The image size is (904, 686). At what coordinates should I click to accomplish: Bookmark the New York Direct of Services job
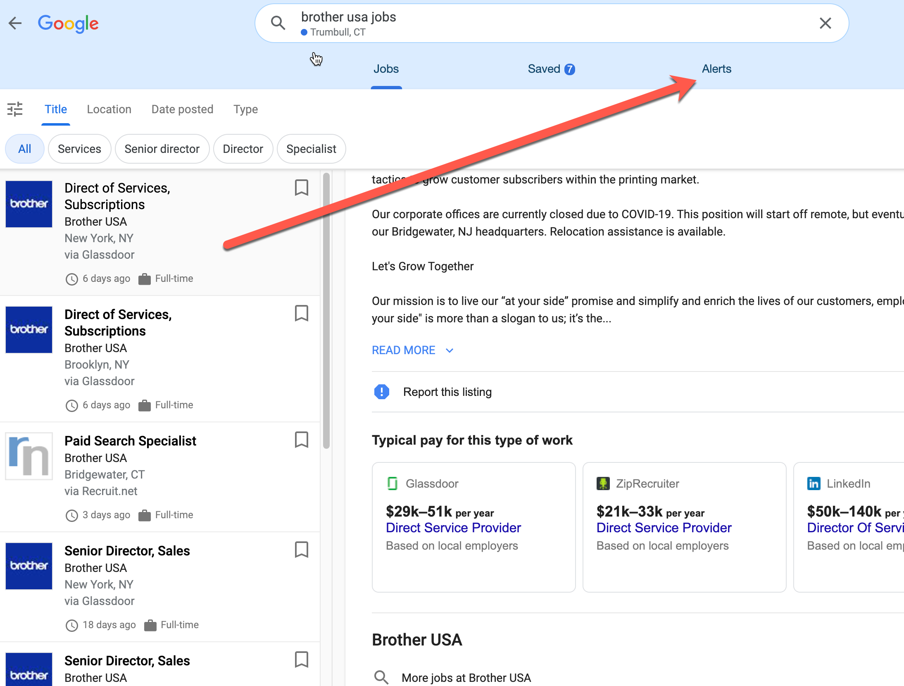302,188
